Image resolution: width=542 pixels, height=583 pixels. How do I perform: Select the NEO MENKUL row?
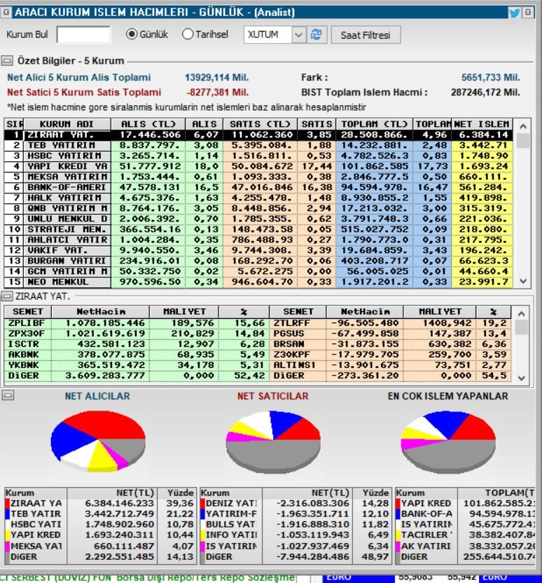tap(258, 282)
